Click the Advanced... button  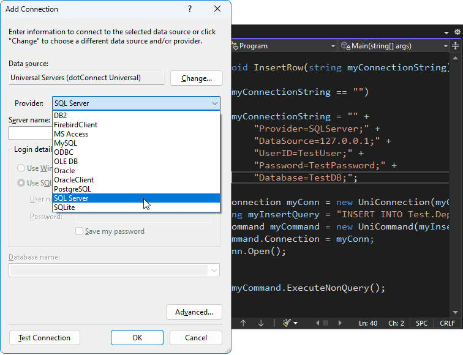pyautogui.click(x=194, y=312)
